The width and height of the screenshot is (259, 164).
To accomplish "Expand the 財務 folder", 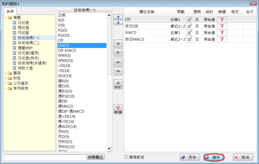I will coord(6,78).
